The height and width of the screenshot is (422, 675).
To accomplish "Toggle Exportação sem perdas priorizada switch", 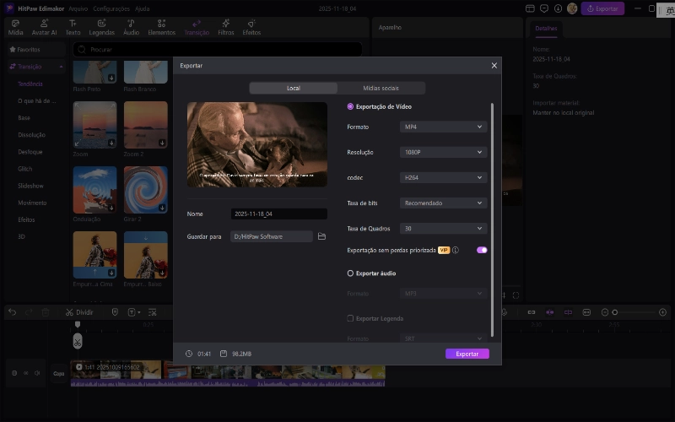I will pos(482,250).
